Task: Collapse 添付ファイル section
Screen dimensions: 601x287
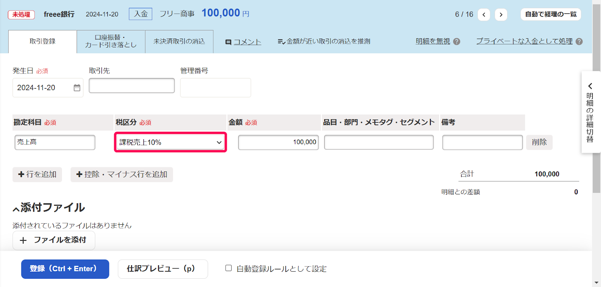Action: pyautogui.click(x=16, y=209)
